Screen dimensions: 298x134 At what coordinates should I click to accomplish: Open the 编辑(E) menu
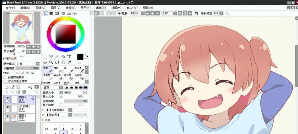point(25,8)
